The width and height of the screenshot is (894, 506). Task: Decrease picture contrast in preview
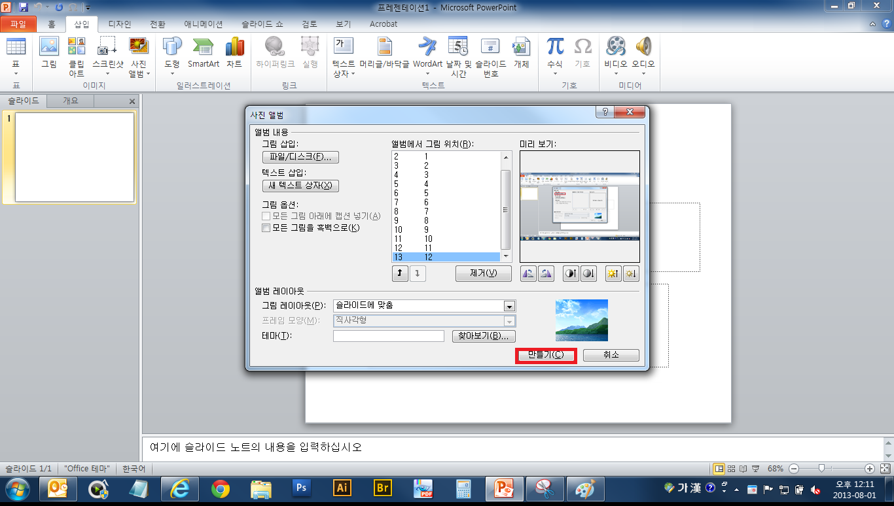coord(588,274)
